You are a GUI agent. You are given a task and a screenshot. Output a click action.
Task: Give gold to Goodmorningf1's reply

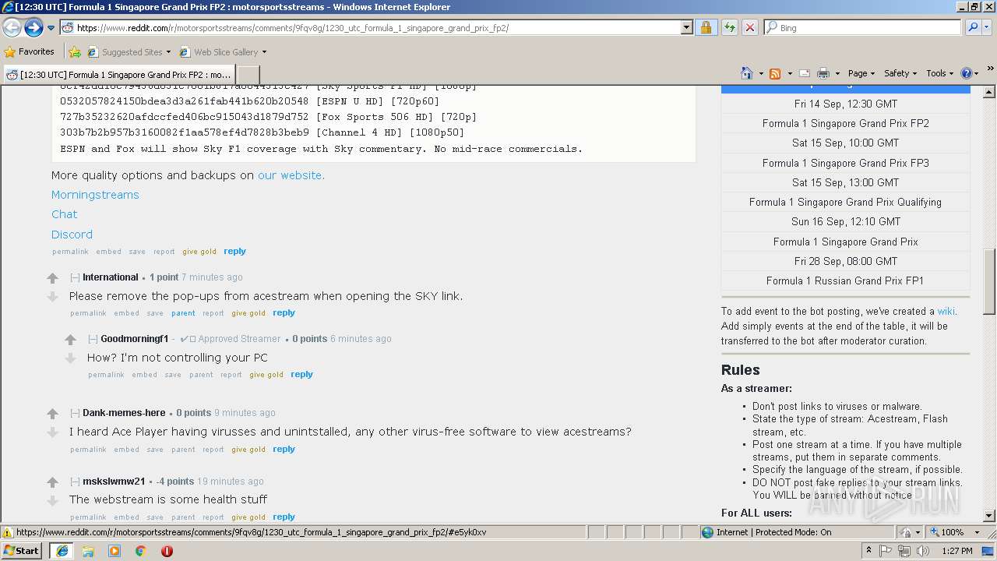pos(266,375)
